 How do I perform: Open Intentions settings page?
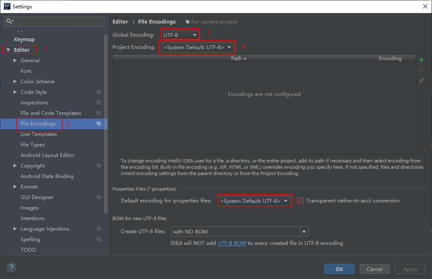(x=32, y=218)
